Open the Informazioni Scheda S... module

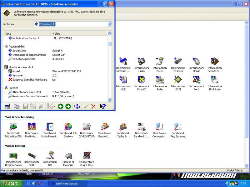tap(215, 65)
